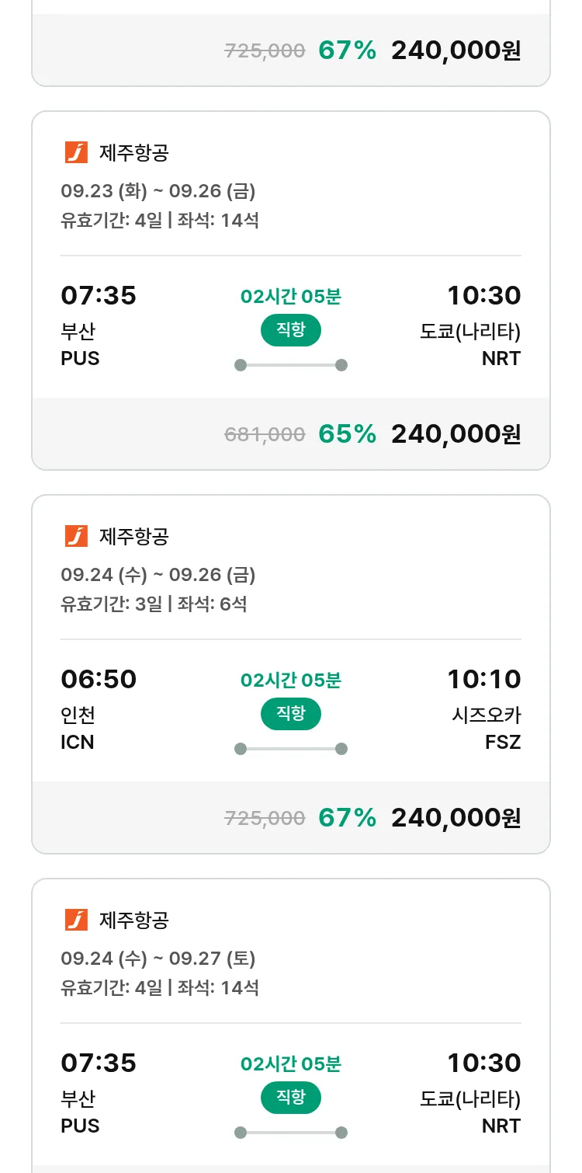The height and width of the screenshot is (1173, 582).
Task: Tap the 06:50 Incheon departure time
Action: pyautogui.click(x=99, y=680)
